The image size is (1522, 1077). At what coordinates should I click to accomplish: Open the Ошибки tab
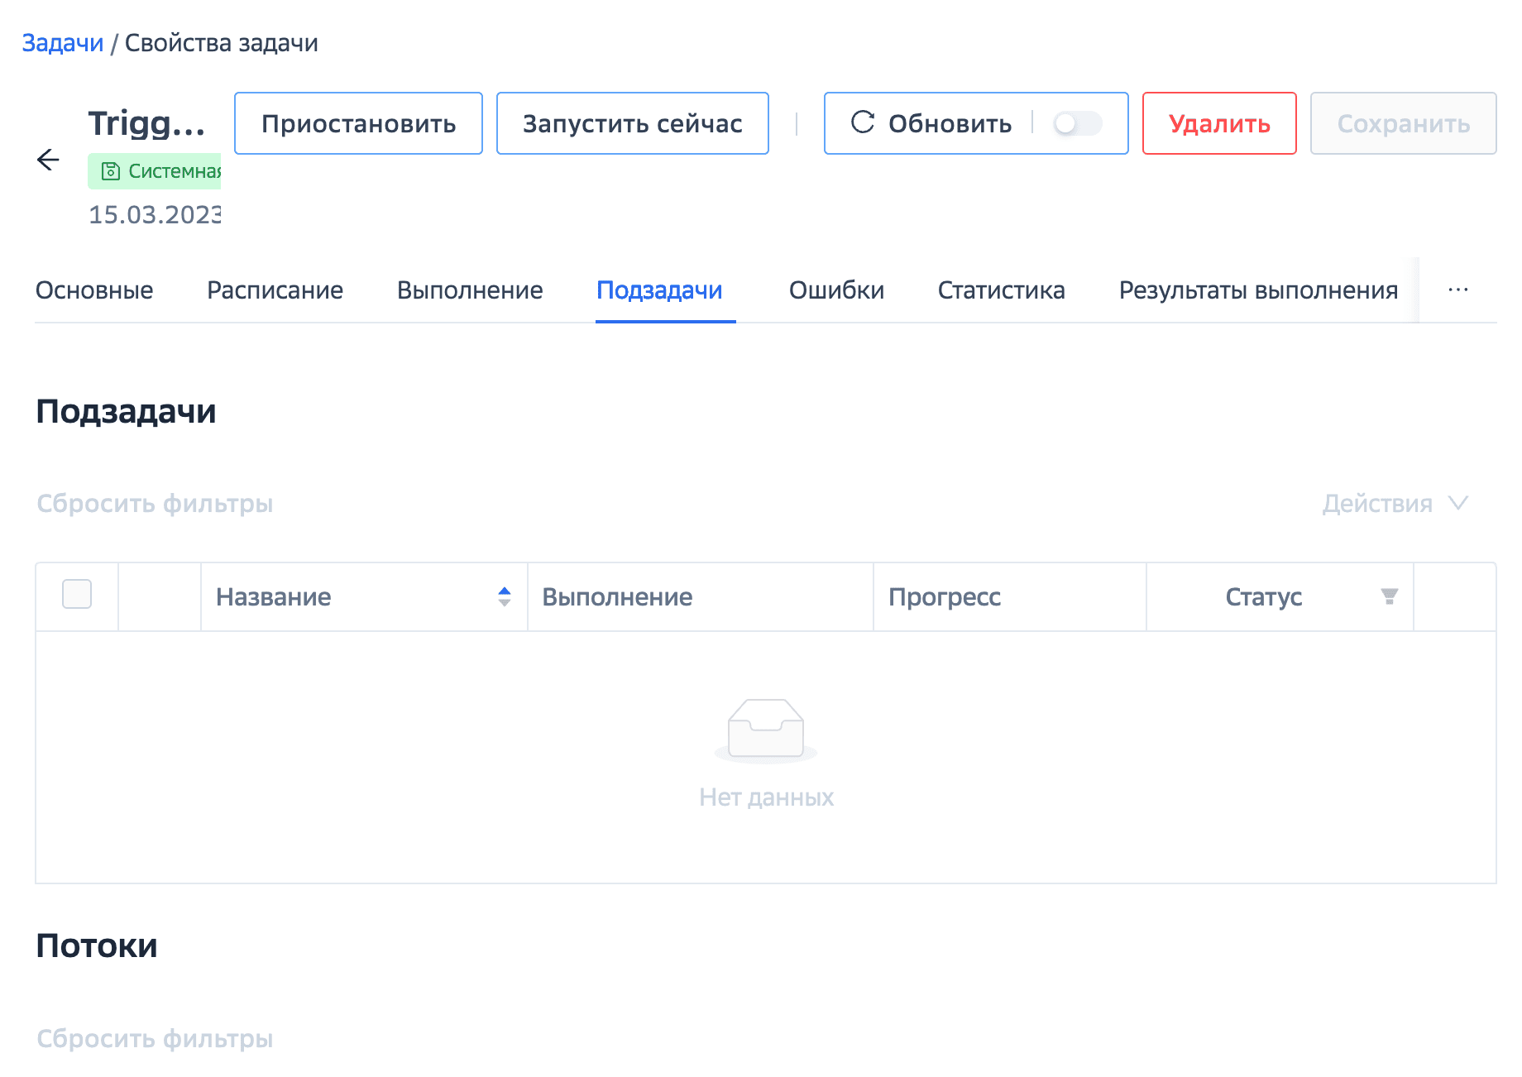pos(836,290)
